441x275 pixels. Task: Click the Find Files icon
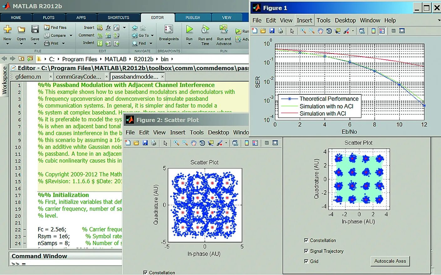tap(47, 27)
